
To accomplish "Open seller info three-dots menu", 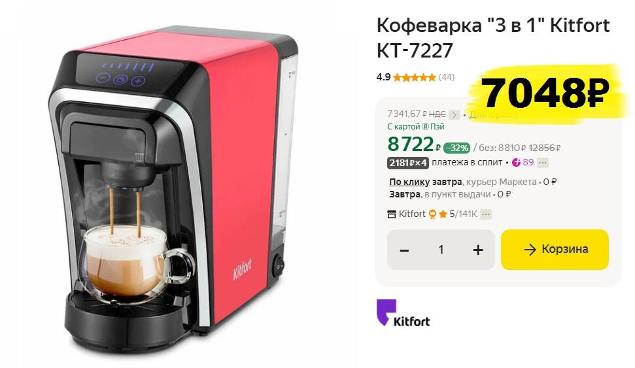I will pos(486,214).
